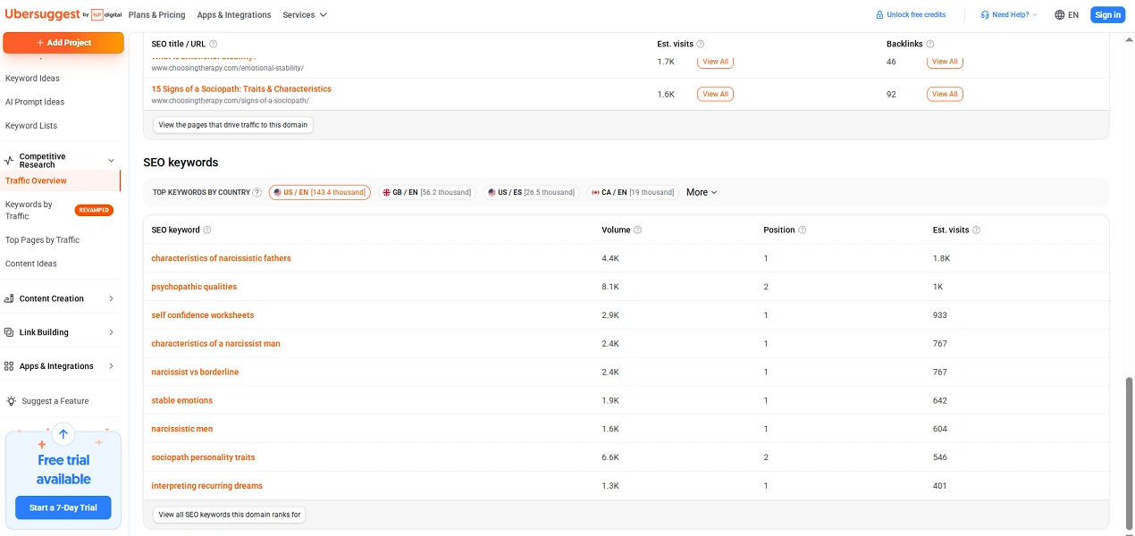Click the Sign in button
The width and height of the screenshot is (1135, 536).
click(1107, 14)
